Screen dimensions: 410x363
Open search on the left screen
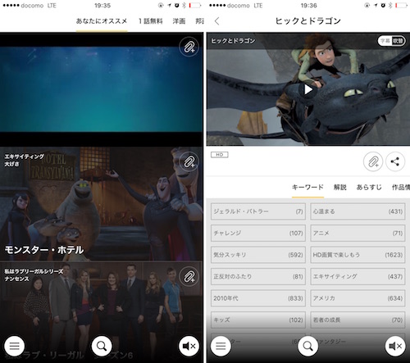102,346
